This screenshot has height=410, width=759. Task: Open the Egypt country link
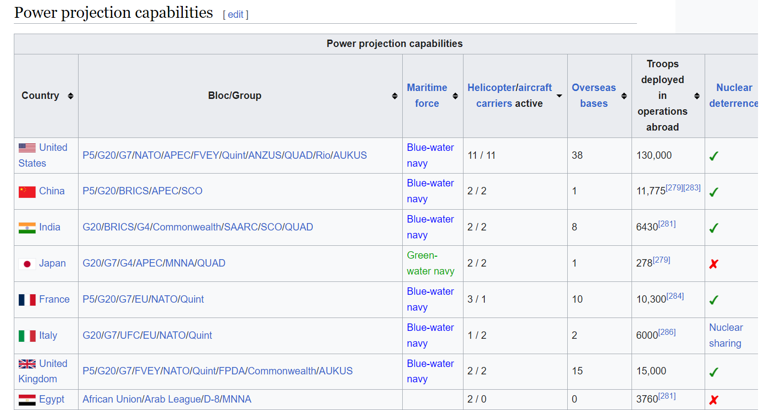[x=52, y=399]
